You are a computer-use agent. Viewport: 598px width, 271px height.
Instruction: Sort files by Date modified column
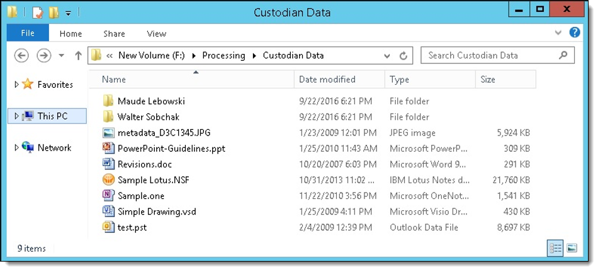[x=327, y=80]
